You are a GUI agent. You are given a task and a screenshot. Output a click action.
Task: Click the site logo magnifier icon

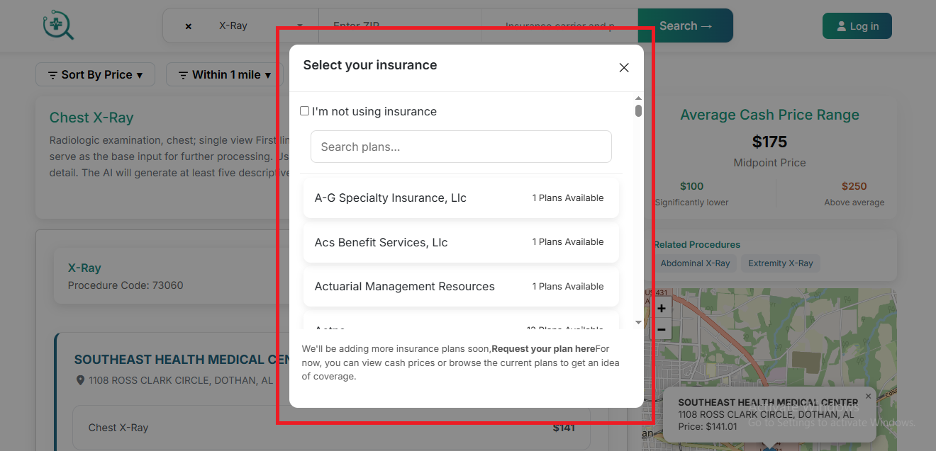(58, 25)
